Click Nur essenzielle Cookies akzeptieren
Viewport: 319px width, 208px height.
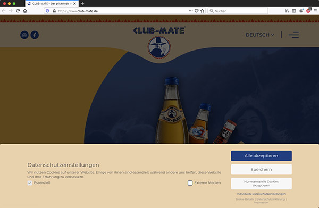pyautogui.click(x=262, y=184)
